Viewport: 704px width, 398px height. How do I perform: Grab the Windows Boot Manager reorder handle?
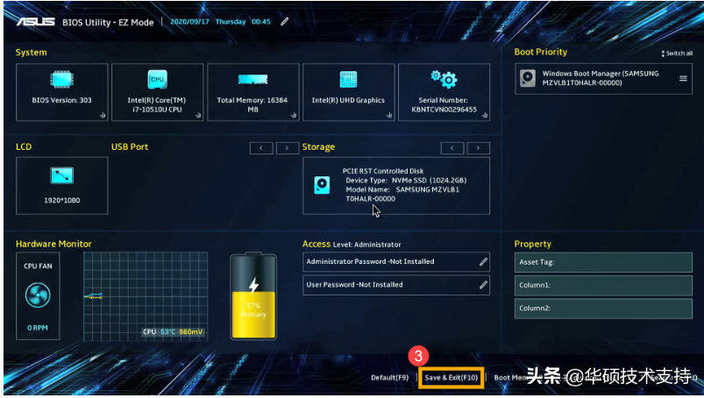point(683,79)
